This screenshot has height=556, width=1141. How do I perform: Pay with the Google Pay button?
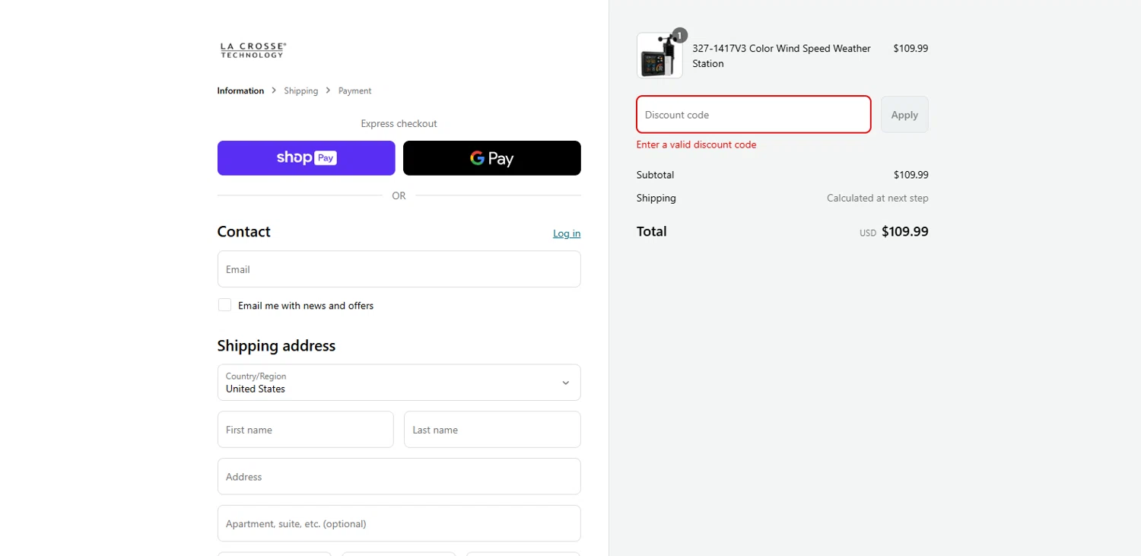pyautogui.click(x=491, y=158)
